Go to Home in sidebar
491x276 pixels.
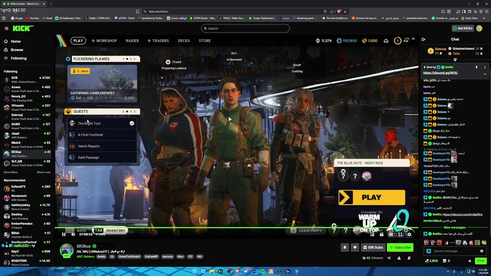[x=16, y=41]
